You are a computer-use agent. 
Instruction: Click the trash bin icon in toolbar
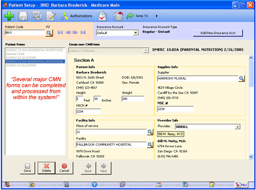click(118, 16)
